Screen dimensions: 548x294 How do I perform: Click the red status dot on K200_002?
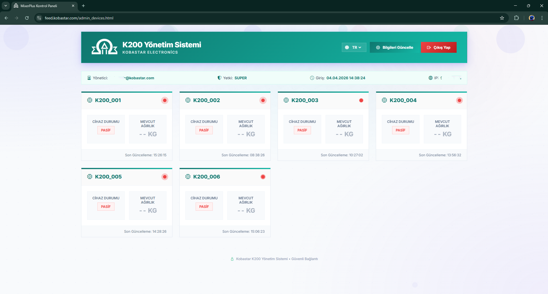pos(263,100)
